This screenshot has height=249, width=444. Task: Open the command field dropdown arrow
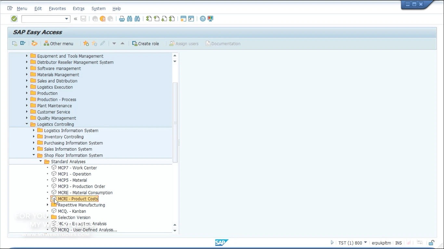click(67, 19)
